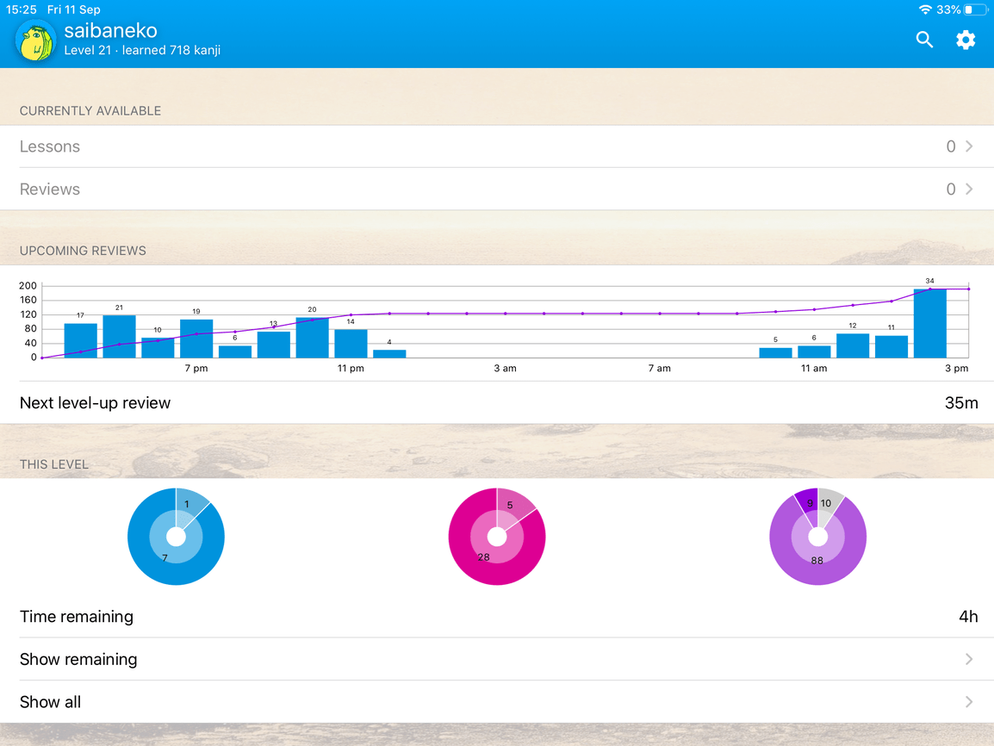Select the 34-review bar in chart
This screenshot has width=994, height=746.
click(x=930, y=323)
